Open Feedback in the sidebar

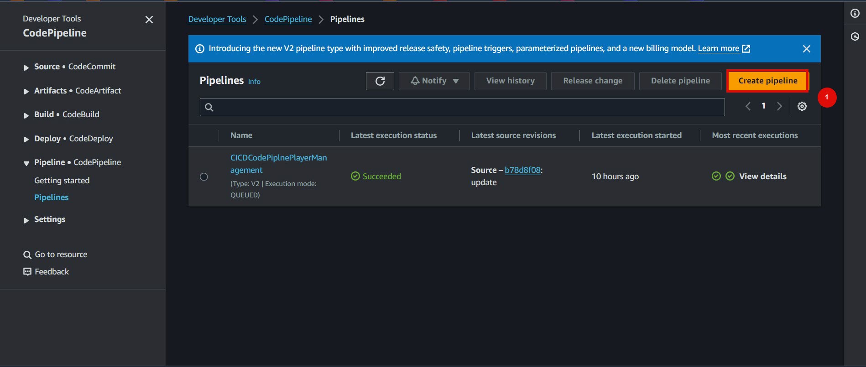pyautogui.click(x=52, y=272)
